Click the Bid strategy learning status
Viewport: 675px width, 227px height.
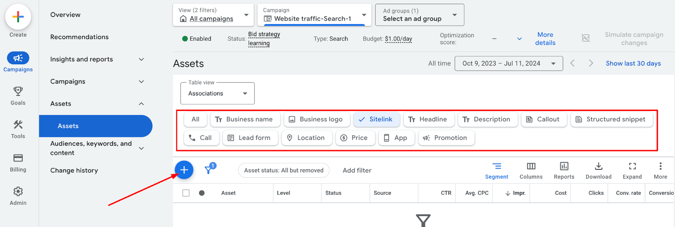264,39
